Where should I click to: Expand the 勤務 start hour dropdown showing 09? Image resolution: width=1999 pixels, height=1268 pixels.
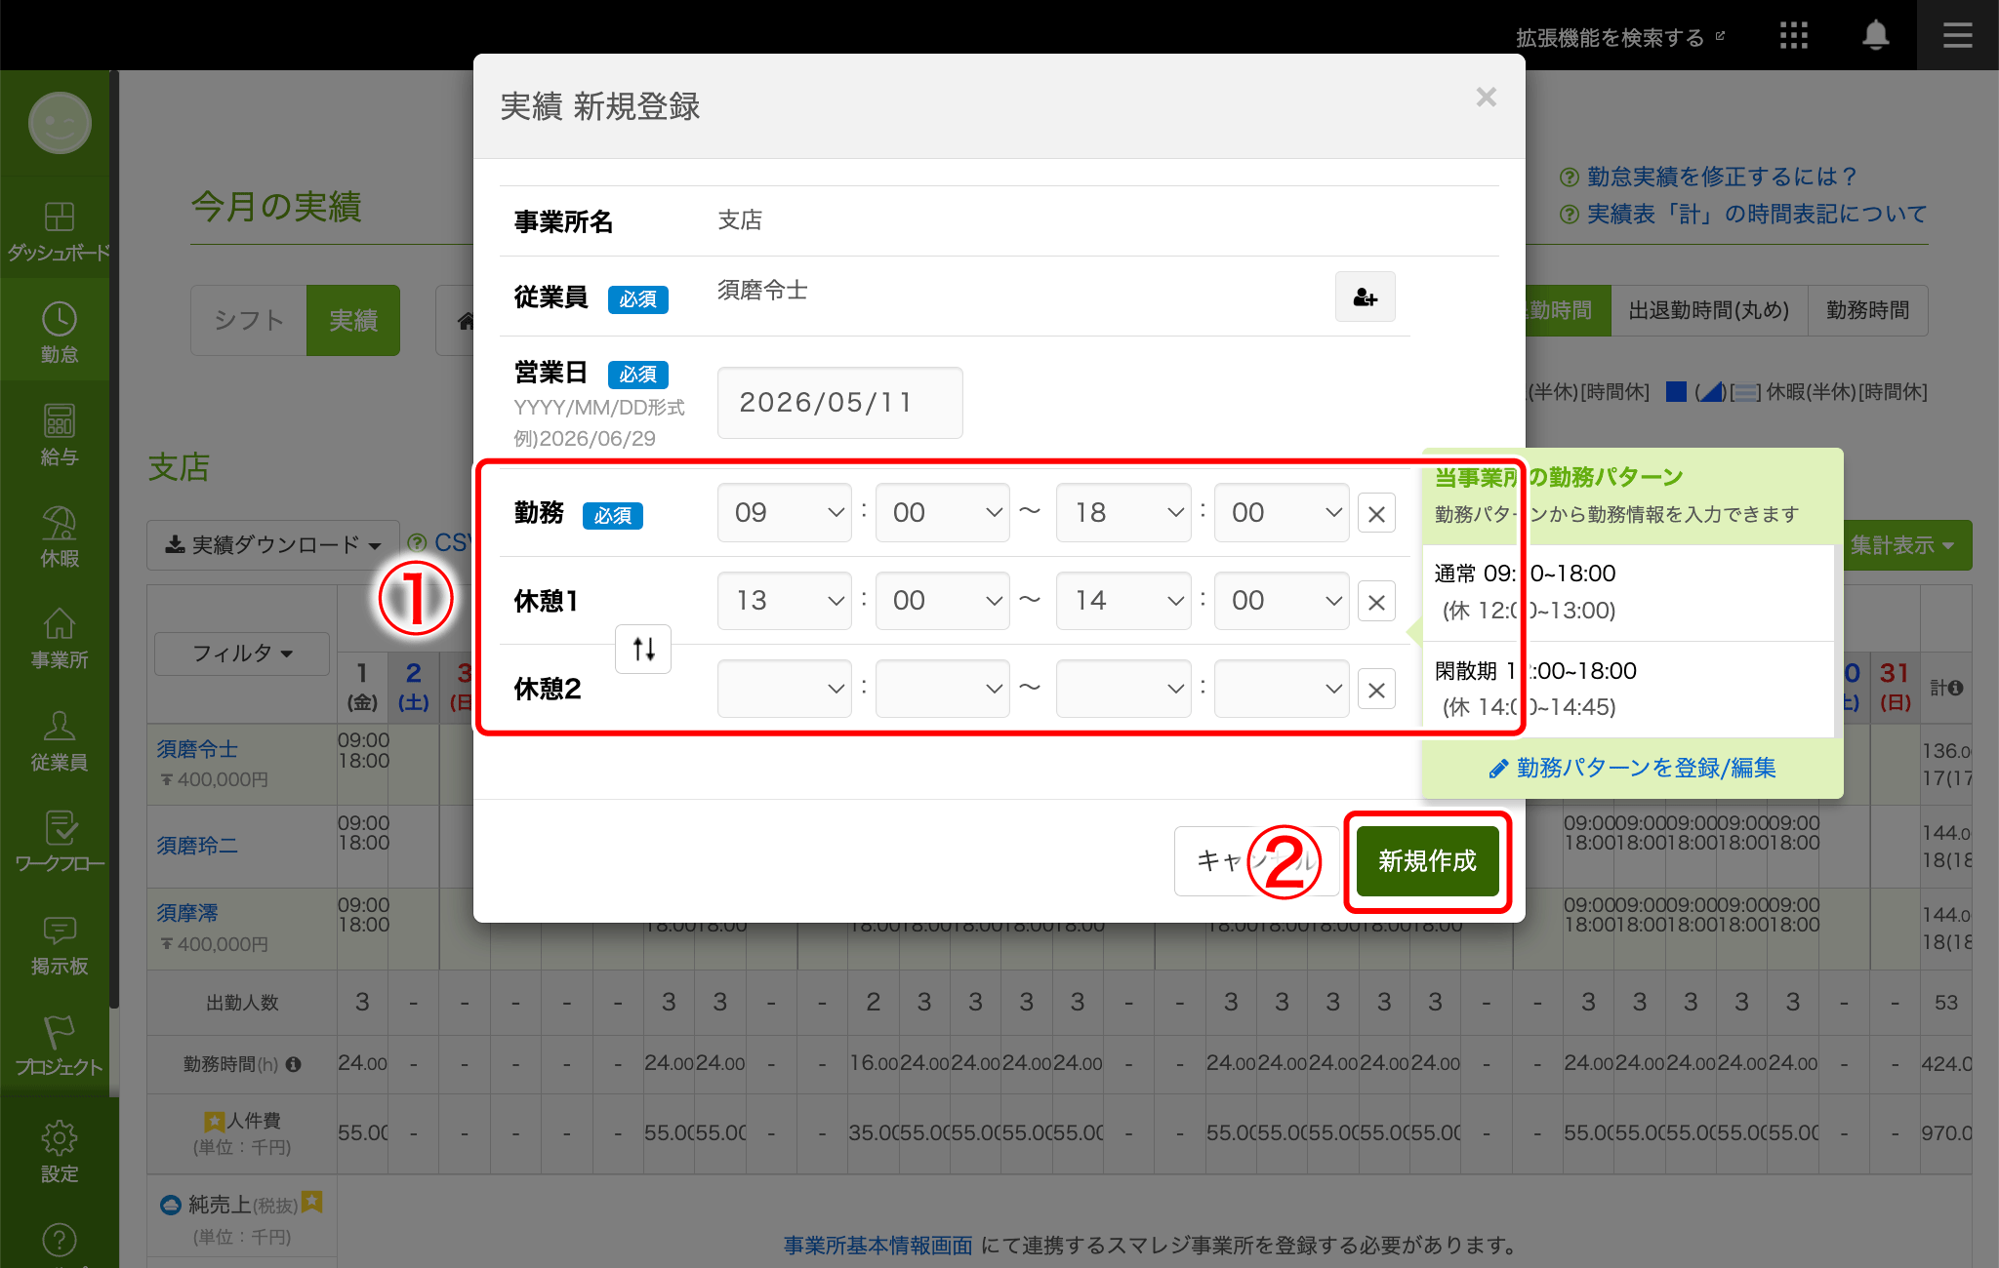(785, 513)
